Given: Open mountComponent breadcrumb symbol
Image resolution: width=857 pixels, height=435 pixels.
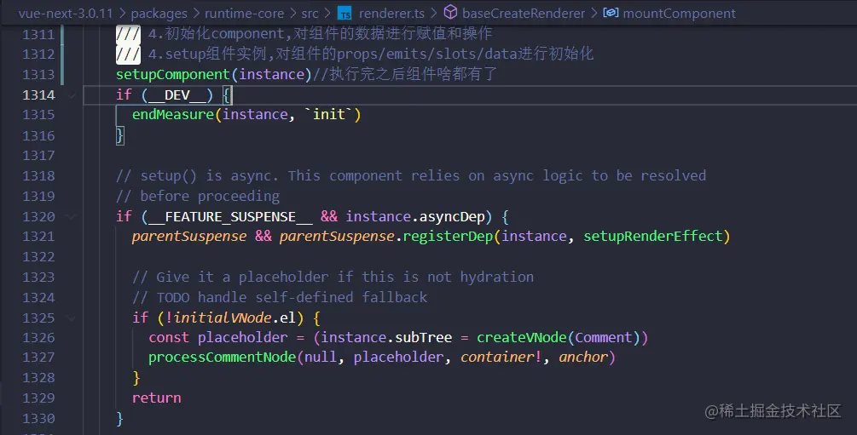Looking at the screenshot, I should pos(680,13).
